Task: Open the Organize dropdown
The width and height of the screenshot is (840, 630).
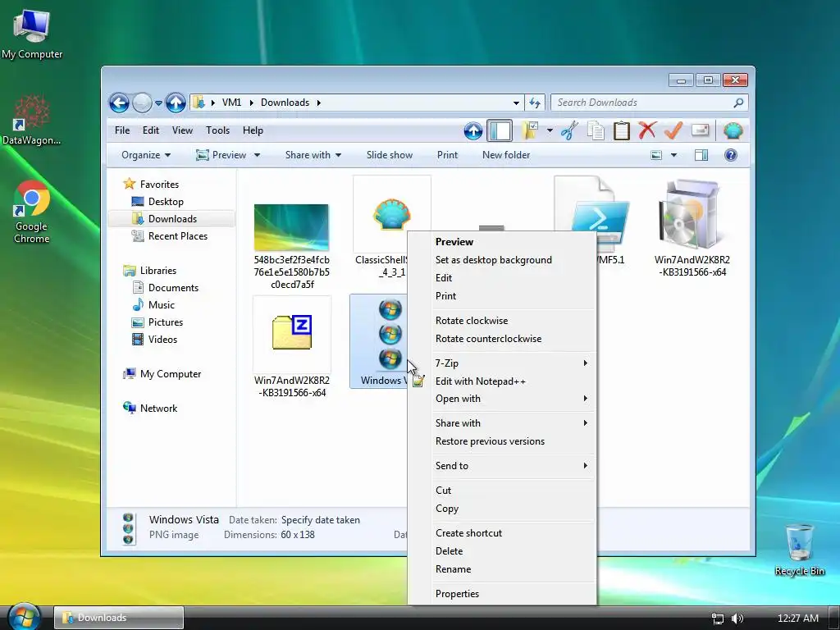Action: click(146, 155)
